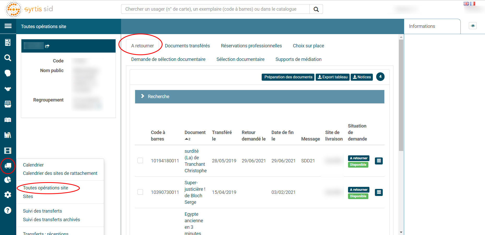Switch language with the English flag
This screenshot has height=235, width=485.
coord(466,4)
